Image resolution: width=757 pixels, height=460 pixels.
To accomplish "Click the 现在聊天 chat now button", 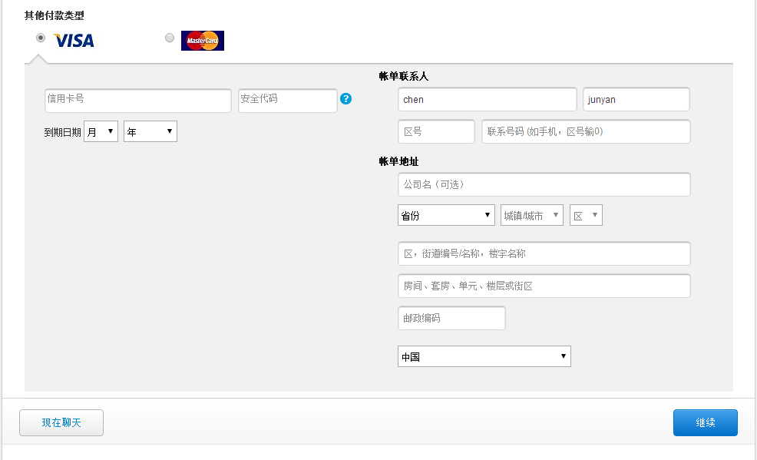I will point(61,423).
